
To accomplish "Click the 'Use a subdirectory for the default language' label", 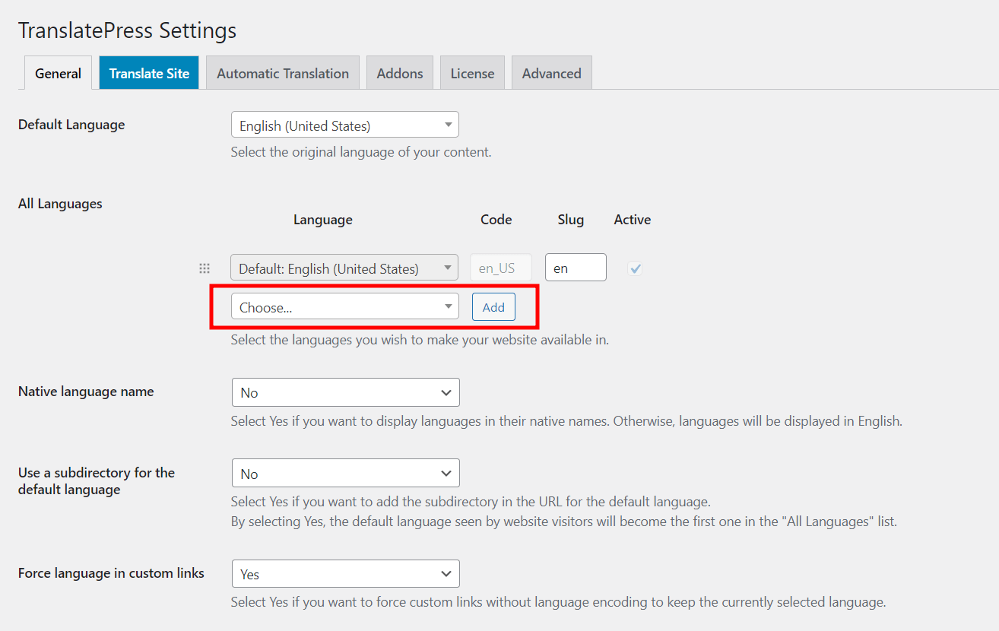I will tap(97, 481).
